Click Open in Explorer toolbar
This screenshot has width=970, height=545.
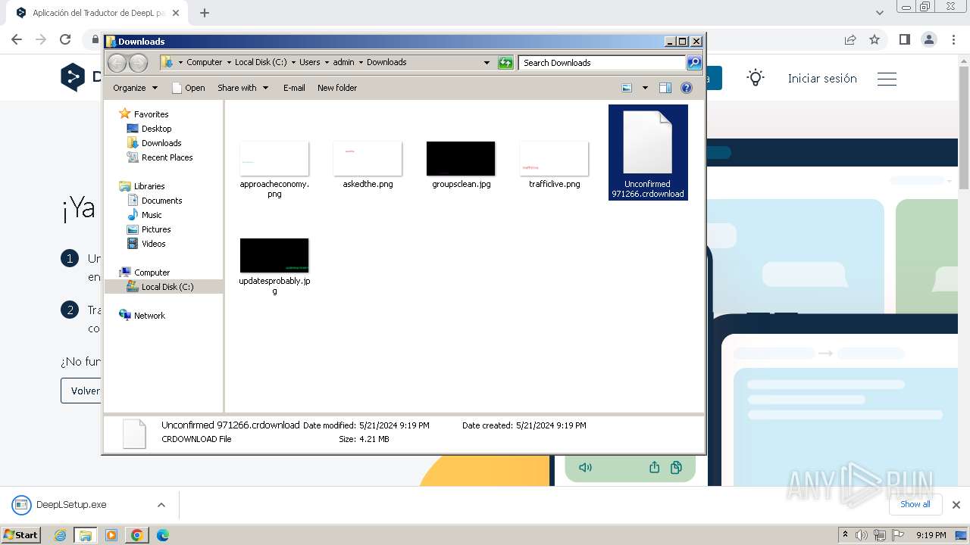[189, 88]
